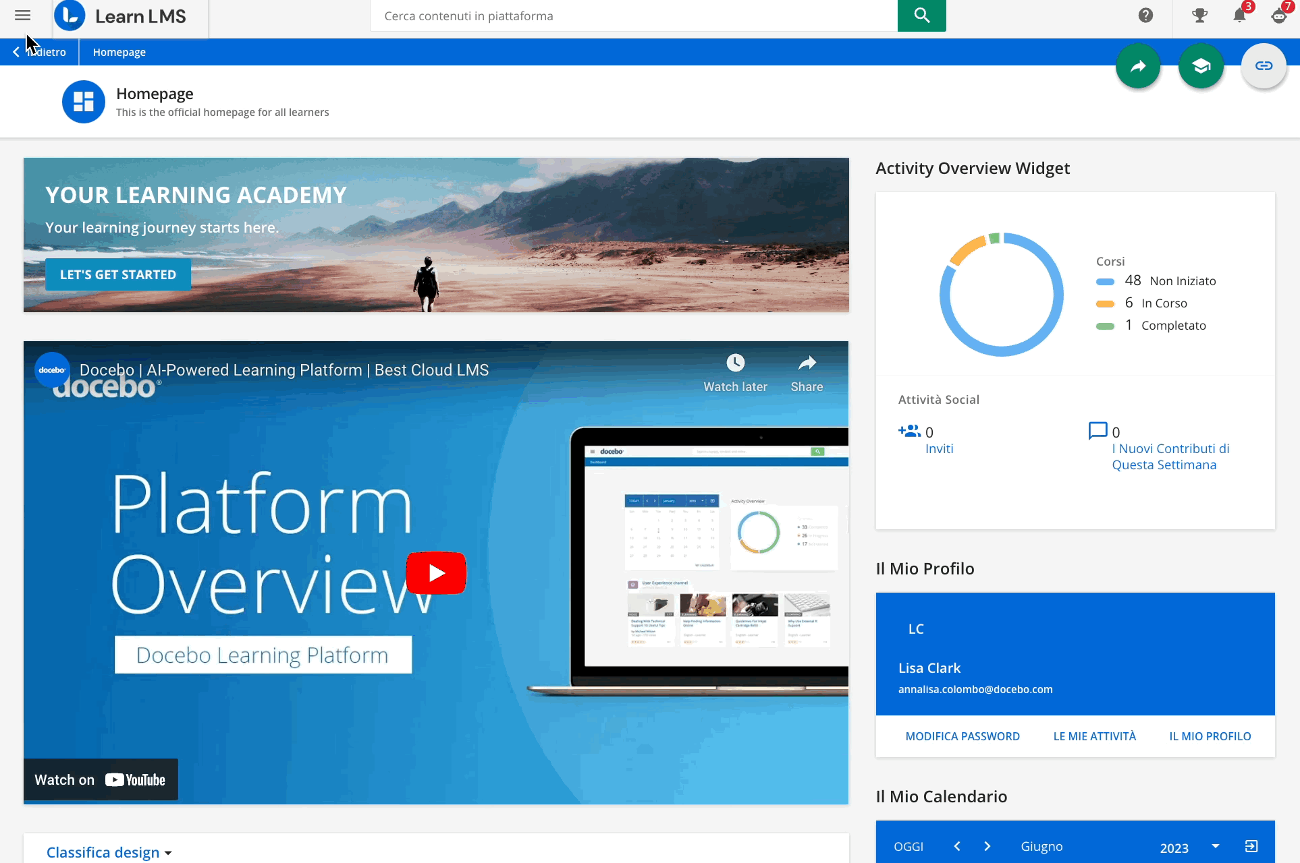Viewport: 1300px width, 863px height.
Task: Go to next month in calendar
Action: click(987, 846)
